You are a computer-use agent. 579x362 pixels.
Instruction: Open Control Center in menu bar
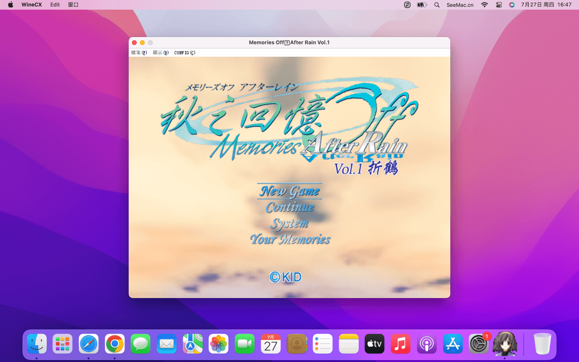[499, 5]
